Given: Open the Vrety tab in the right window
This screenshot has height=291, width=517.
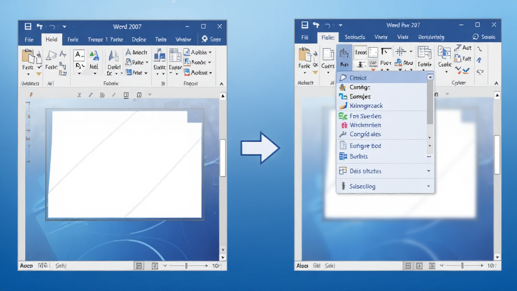Looking at the screenshot, I should [381, 37].
